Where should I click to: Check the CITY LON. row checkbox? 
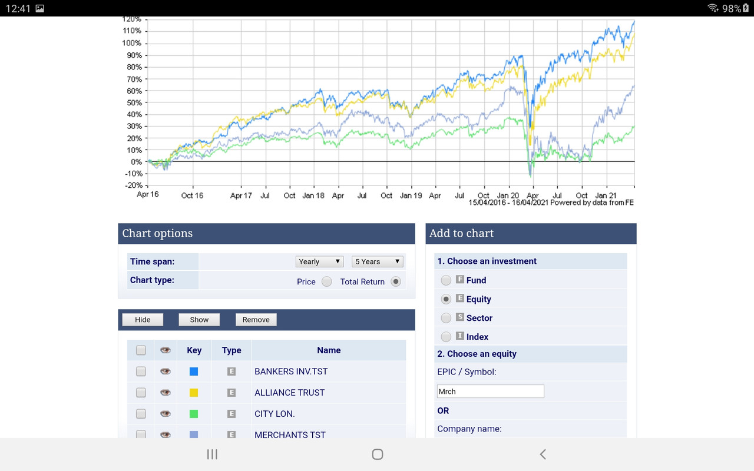(141, 414)
